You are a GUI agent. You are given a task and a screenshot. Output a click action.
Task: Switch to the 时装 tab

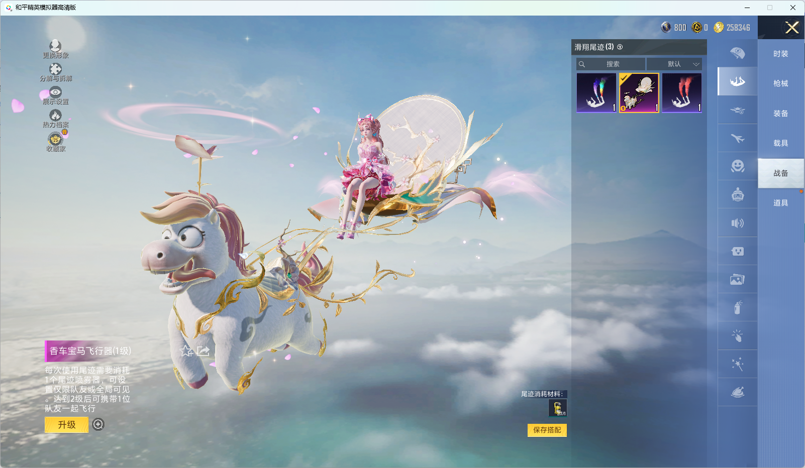[780, 54]
